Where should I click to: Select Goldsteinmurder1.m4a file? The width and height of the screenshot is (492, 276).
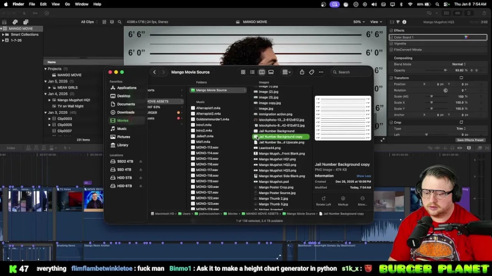[x=212, y=119]
